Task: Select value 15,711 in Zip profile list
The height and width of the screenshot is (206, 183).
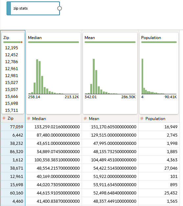Action: (12, 110)
